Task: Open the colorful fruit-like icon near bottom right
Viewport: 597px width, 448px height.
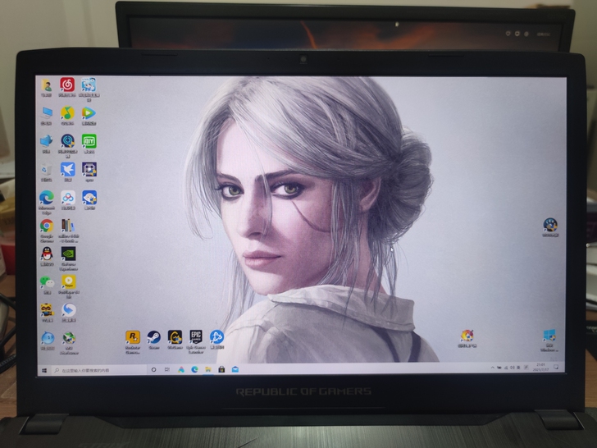Action: click(467, 336)
